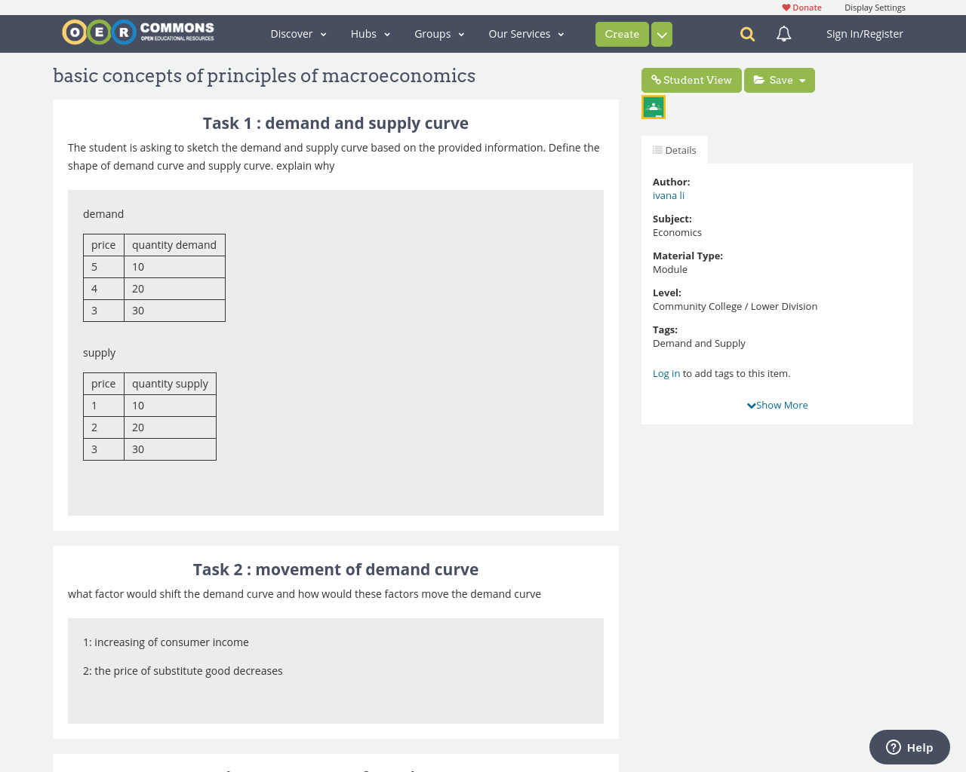Open Display Settings
966x772 pixels.
point(875,8)
